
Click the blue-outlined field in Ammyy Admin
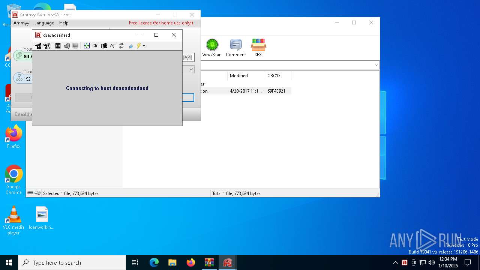pyautogui.click(x=188, y=98)
